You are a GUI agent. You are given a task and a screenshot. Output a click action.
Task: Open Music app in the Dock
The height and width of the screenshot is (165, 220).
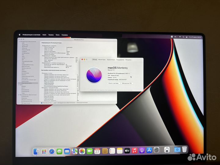click(134, 151)
